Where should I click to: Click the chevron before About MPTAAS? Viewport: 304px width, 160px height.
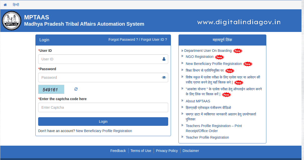pos(182,101)
